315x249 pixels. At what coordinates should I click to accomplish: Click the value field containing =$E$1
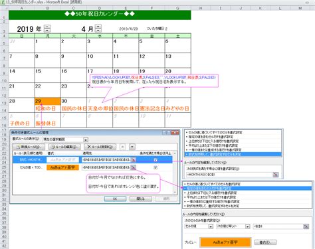tap(278, 226)
